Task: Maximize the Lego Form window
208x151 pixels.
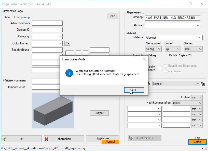Action: coord(190,4)
